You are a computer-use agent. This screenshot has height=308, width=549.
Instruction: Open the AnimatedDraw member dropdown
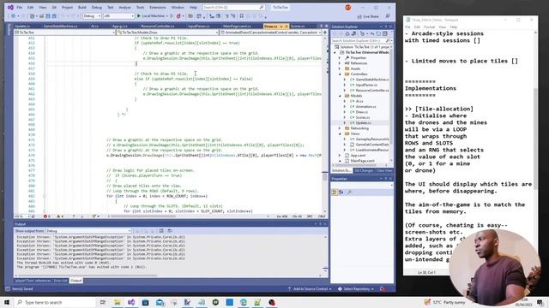(271, 33)
